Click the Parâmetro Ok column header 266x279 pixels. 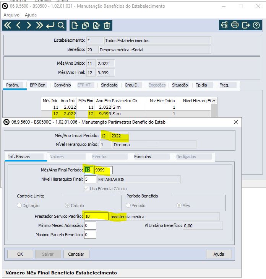128,101
